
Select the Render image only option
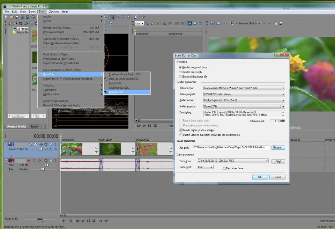click(x=180, y=72)
